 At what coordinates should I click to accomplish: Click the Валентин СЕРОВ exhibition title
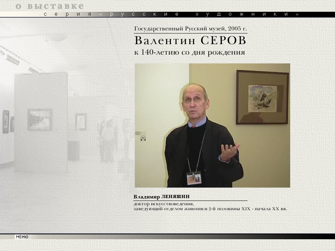(190, 41)
